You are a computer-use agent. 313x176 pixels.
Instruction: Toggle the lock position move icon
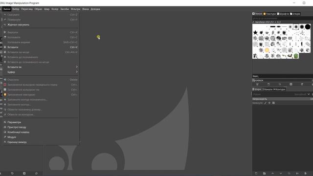(269, 103)
